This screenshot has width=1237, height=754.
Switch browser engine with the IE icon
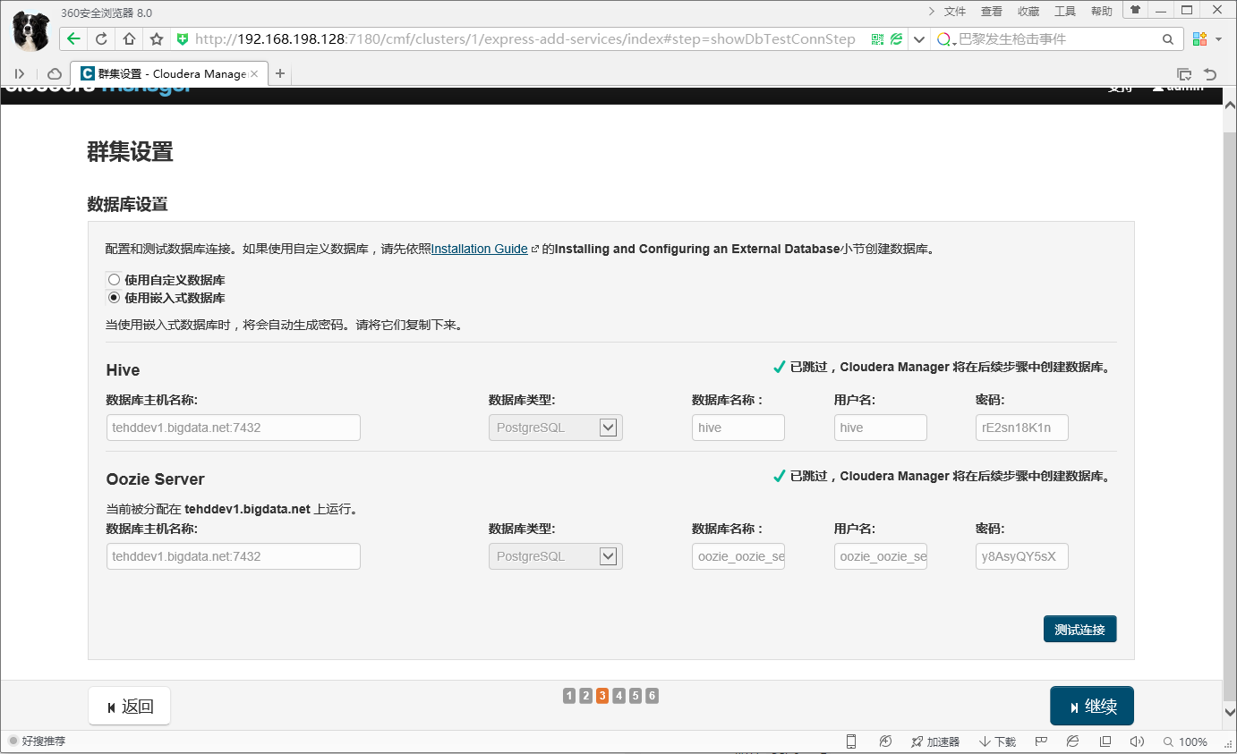(x=1072, y=741)
